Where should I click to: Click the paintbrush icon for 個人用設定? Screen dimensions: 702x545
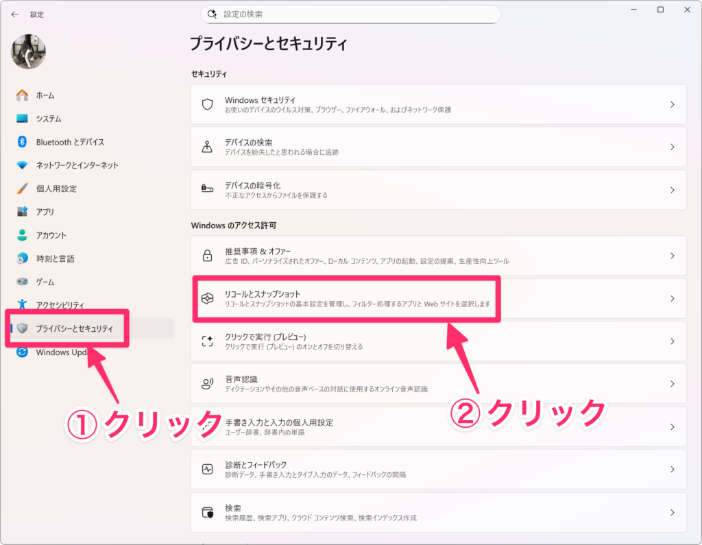tap(22, 188)
